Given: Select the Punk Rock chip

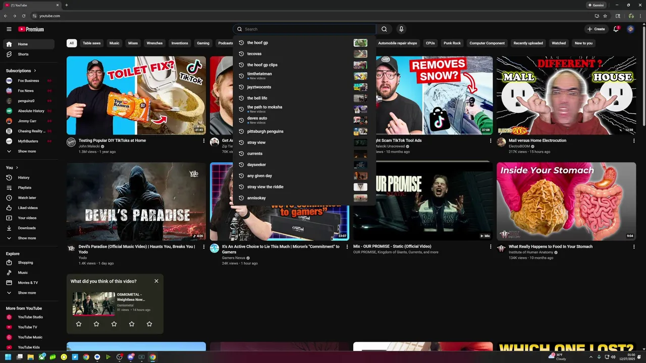Looking at the screenshot, I should point(452,43).
